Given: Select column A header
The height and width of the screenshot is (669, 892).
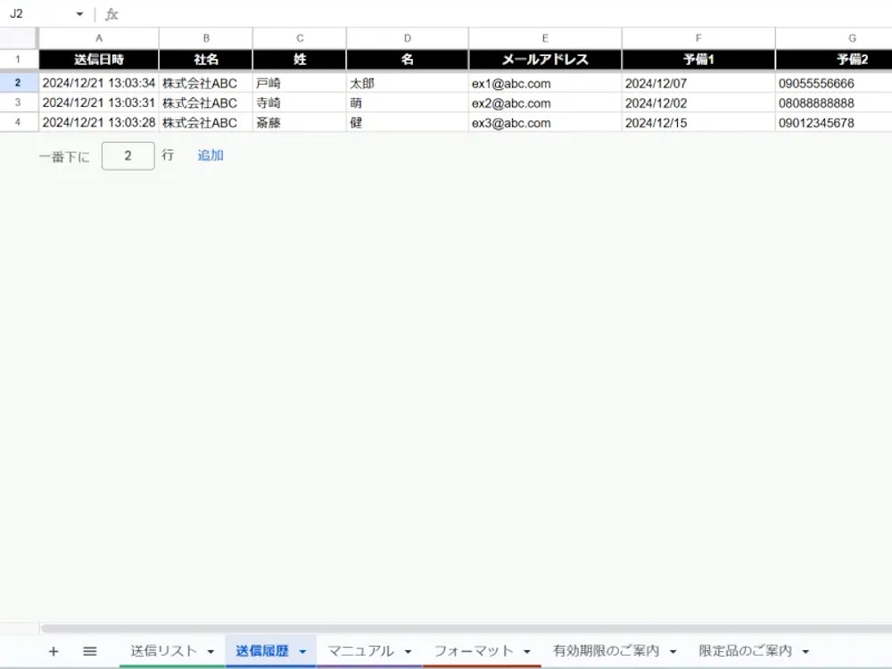Looking at the screenshot, I should (x=99, y=38).
